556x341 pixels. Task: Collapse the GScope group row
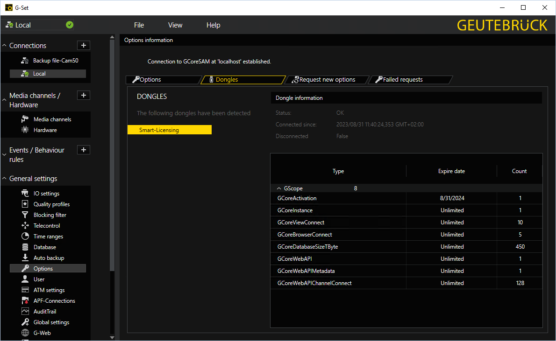[279, 188]
